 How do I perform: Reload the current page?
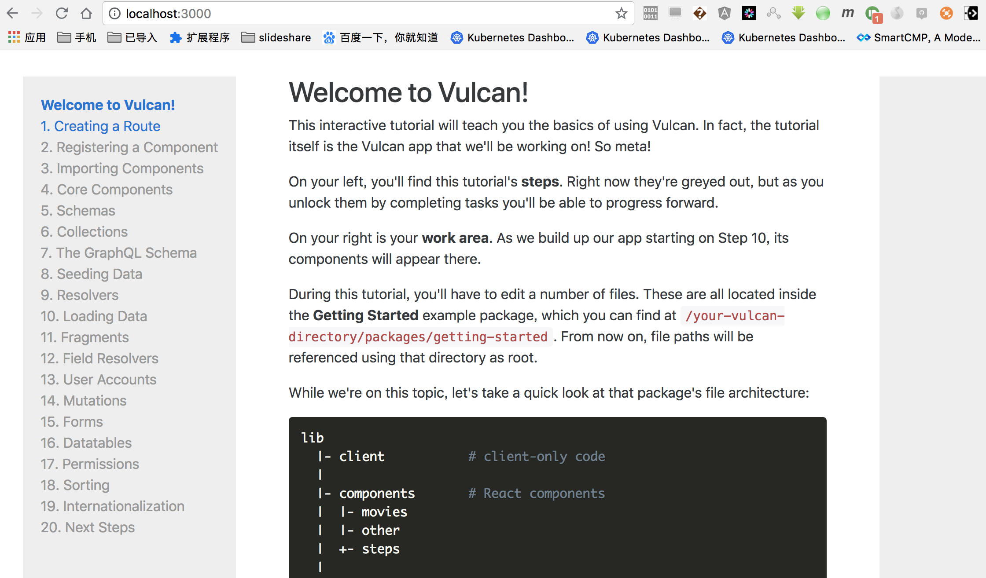point(62,13)
